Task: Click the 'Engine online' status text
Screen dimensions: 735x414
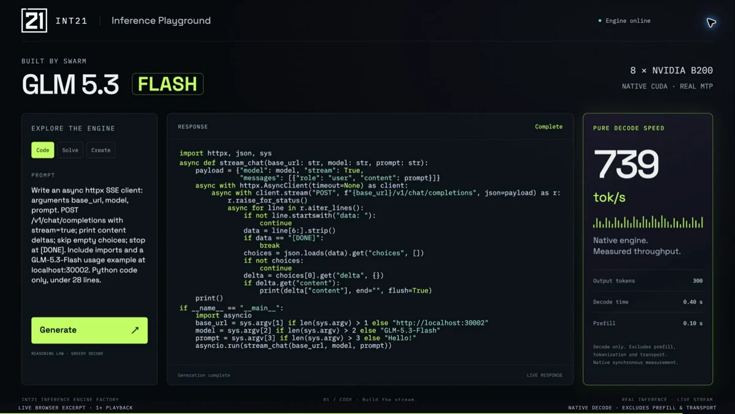Action: click(x=628, y=21)
